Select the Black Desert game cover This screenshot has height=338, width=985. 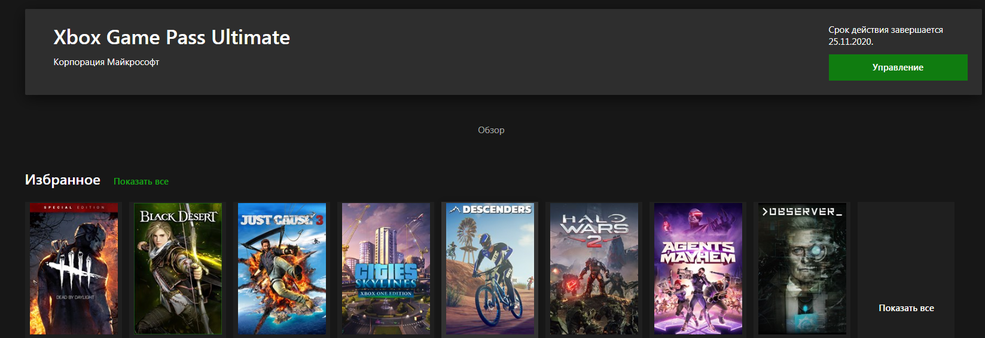pos(178,269)
